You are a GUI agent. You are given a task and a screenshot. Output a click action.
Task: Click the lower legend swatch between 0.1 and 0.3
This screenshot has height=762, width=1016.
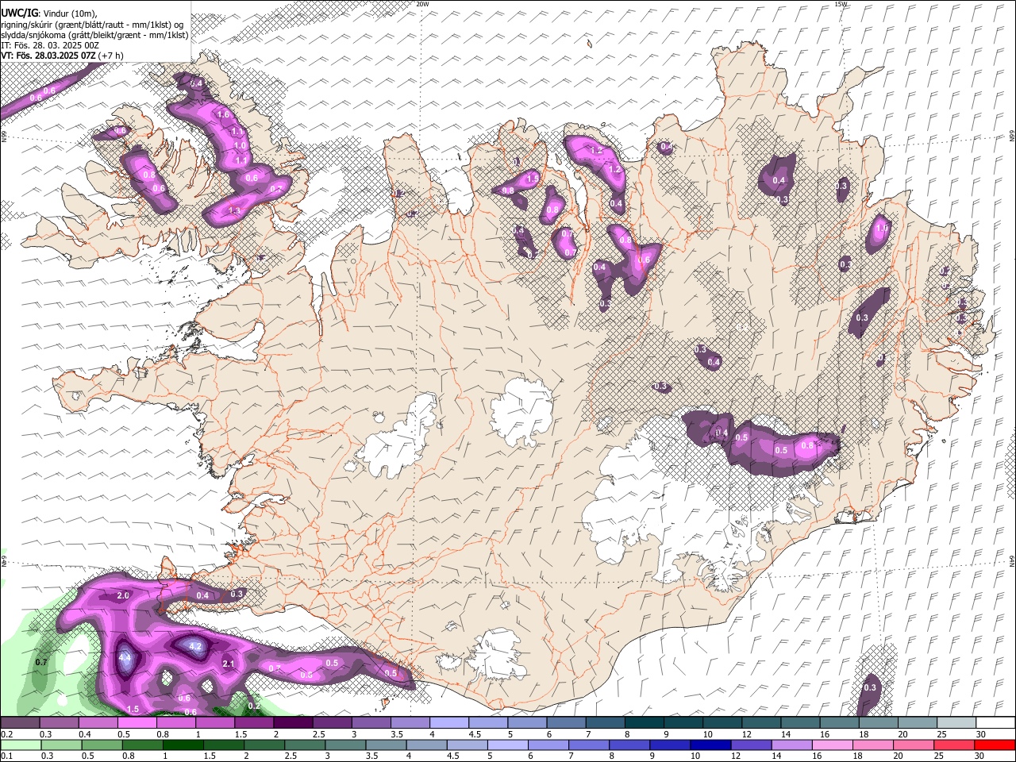coord(21,745)
